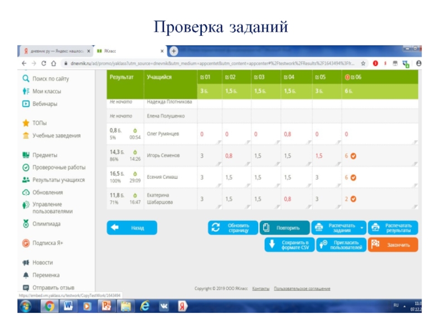Click the orange checkmark in Игорь Семенов's row
446x334 pixels.
[353, 156]
